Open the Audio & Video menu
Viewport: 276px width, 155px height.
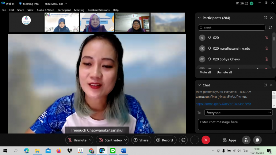click(45, 10)
